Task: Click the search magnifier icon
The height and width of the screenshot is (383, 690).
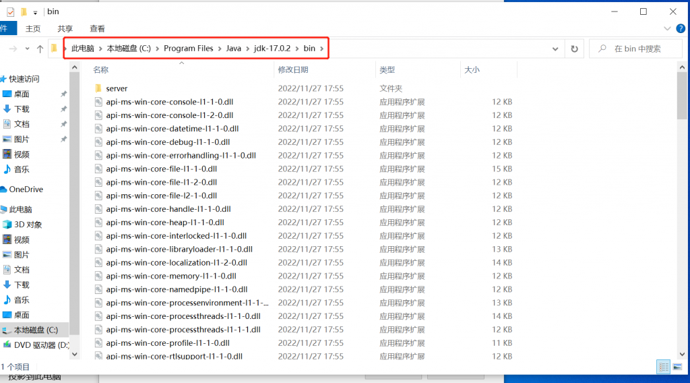Action: 602,49
